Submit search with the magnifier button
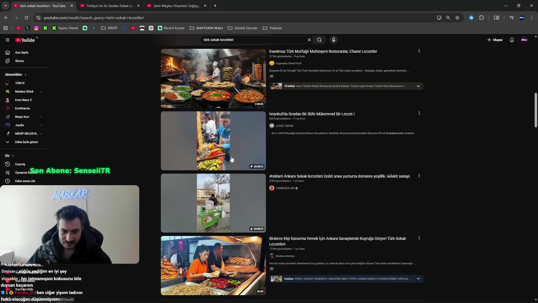Screen dimensions: 538x303 click(x=319, y=40)
